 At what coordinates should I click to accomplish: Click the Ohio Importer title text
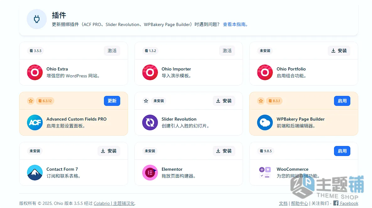click(176, 69)
